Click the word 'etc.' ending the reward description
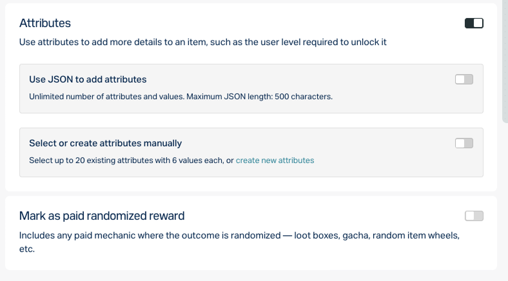Screen dimensions: 508x281 (x=27, y=249)
